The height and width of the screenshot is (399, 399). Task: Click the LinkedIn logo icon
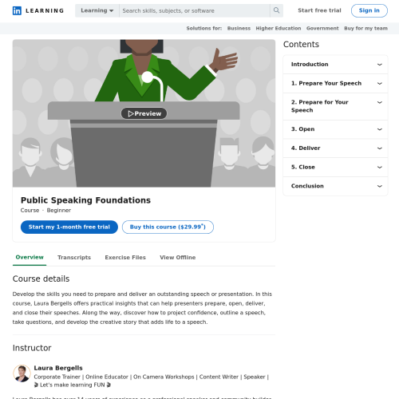17,10
